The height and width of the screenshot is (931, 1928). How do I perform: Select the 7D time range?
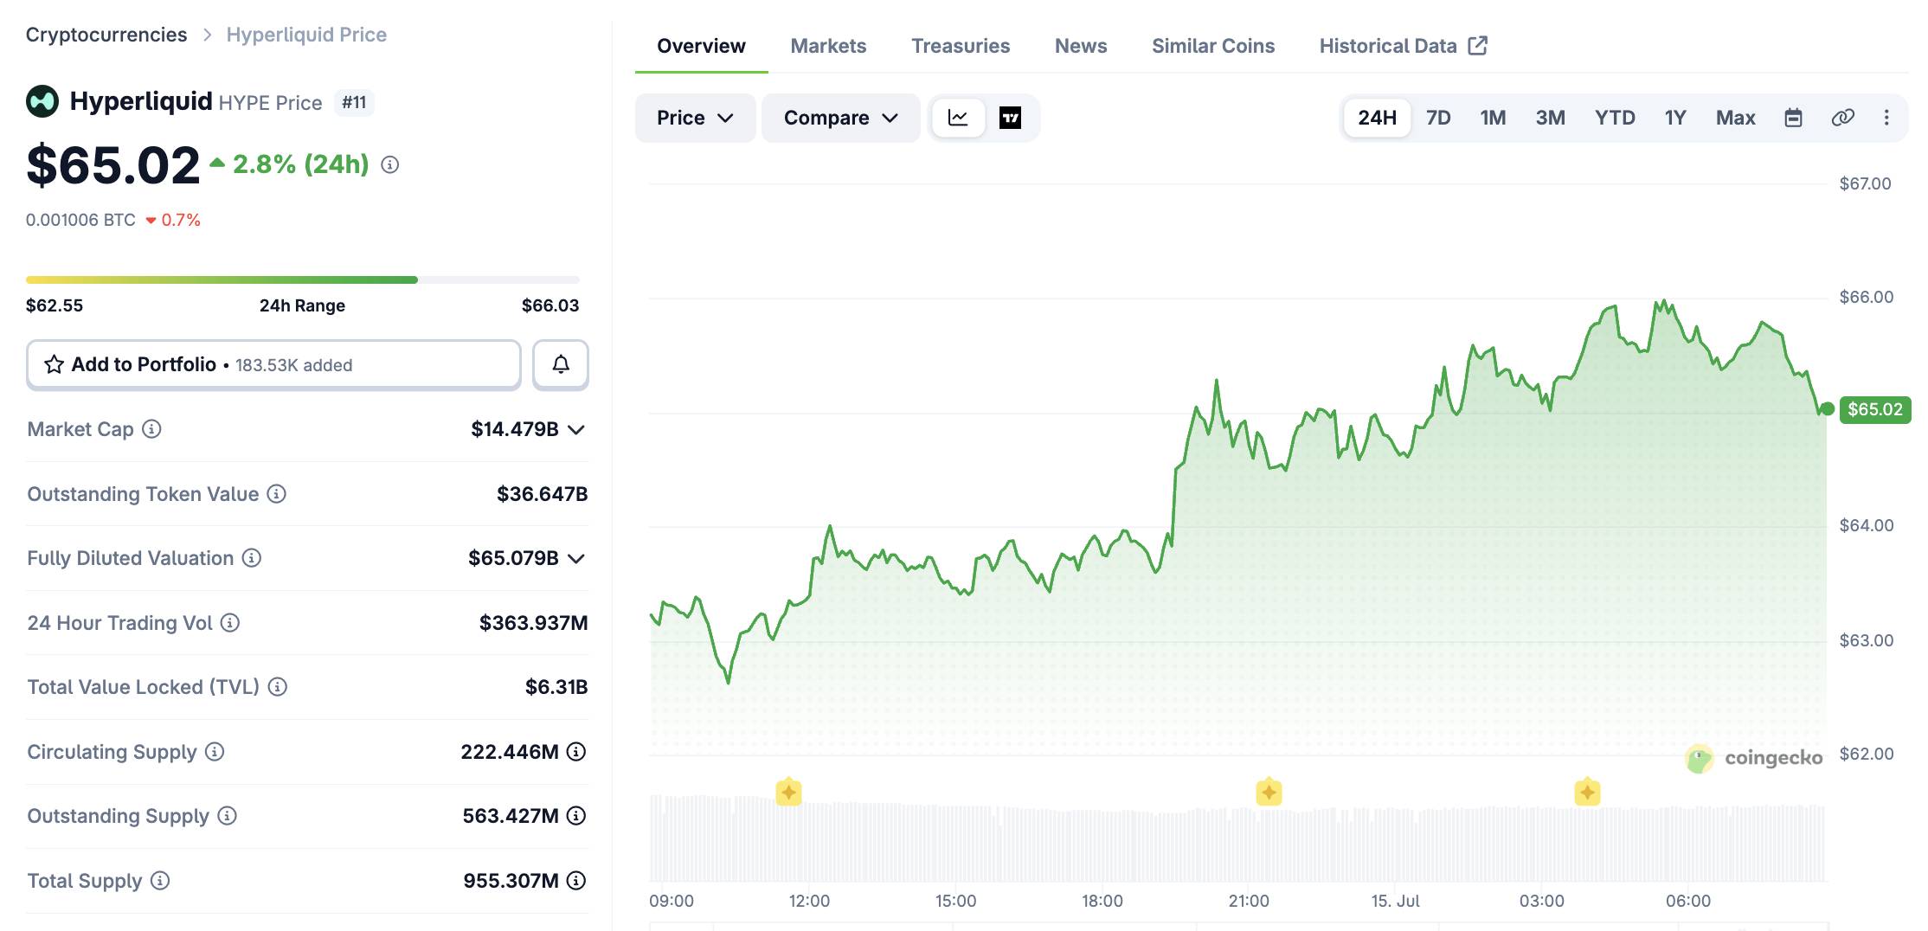click(1438, 118)
